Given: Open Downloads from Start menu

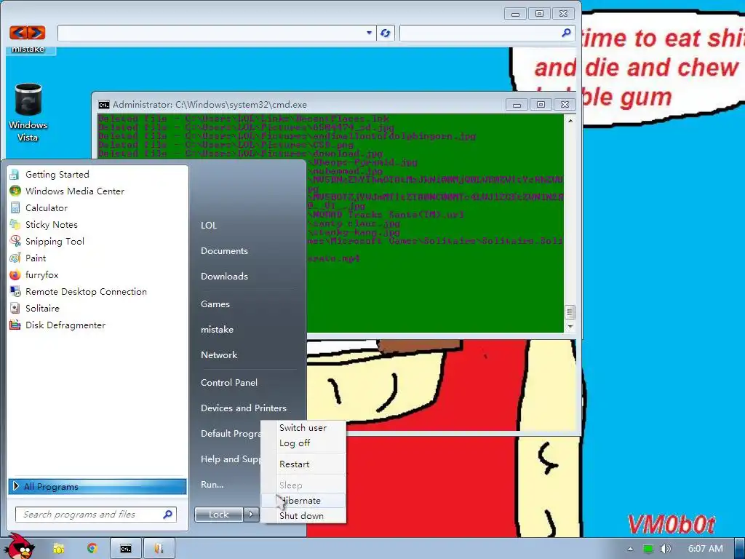Looking at the screenshot, I should 224,276.
